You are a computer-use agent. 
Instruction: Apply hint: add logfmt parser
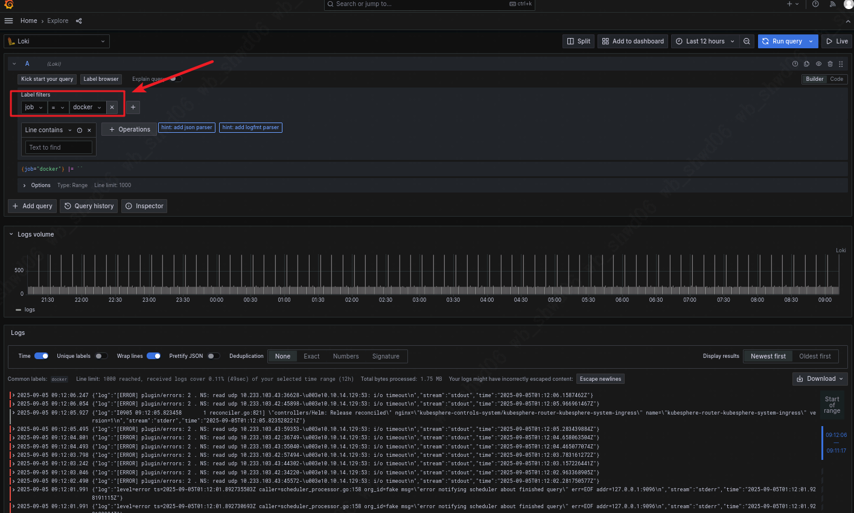[250, 127]
